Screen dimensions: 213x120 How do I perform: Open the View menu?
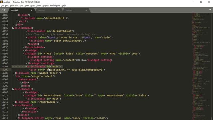(27, 6)
